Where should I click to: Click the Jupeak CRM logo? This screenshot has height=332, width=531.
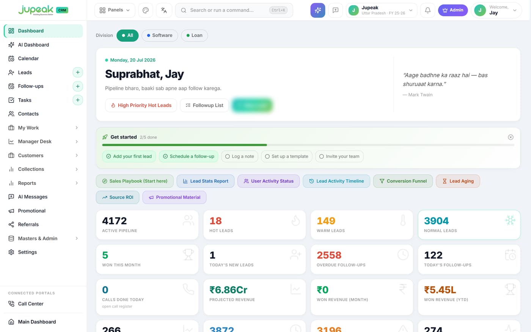tap(43, 10)
